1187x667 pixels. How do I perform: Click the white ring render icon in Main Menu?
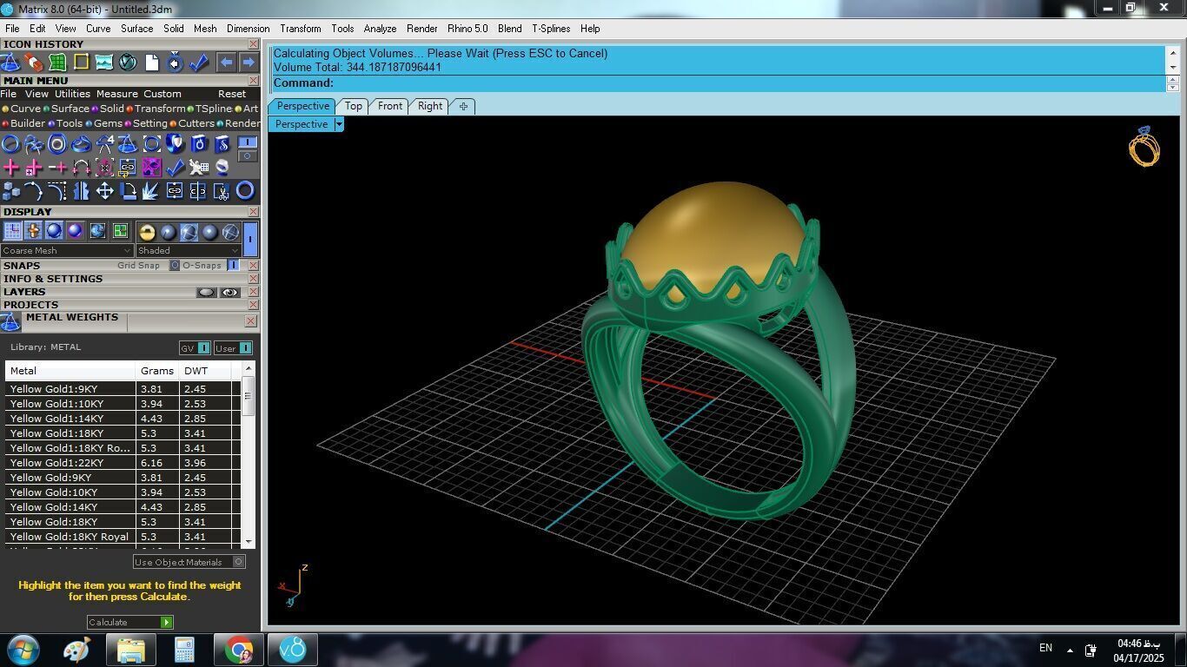click(x=222, y=167)
